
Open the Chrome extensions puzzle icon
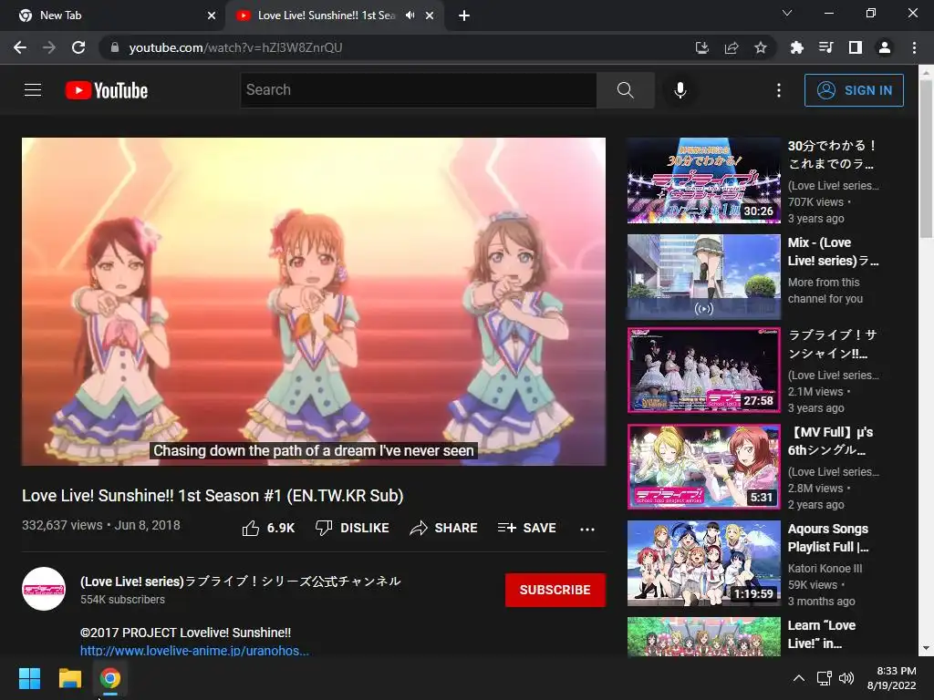tap(796, 47)
